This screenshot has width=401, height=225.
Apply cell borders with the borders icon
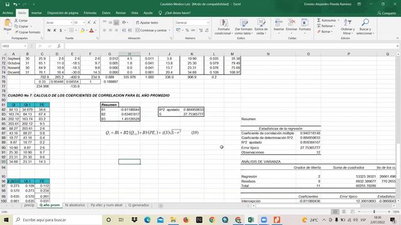point(71,31)
